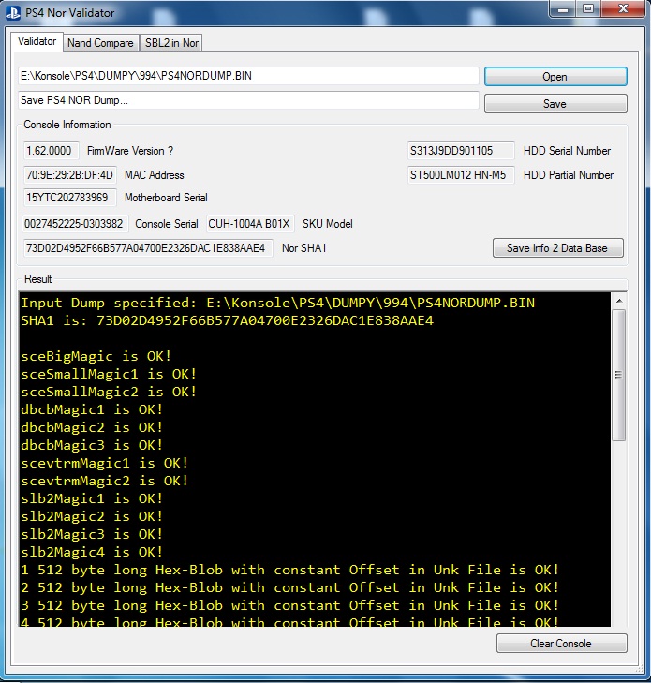Click the 'sceSmallMagic1 is OK!' line

point(109,374)
